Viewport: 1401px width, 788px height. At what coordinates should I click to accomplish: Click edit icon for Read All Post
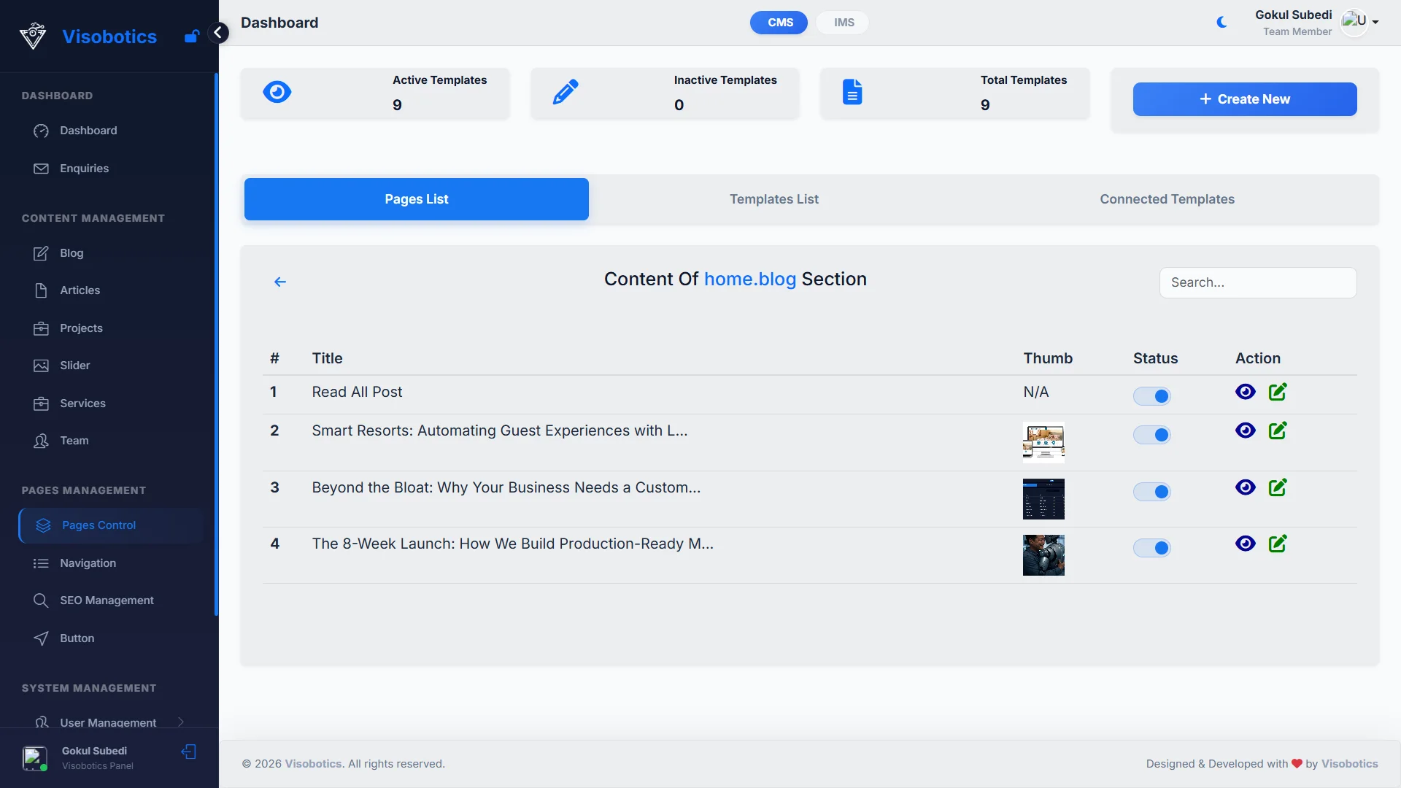(1278, 392)
